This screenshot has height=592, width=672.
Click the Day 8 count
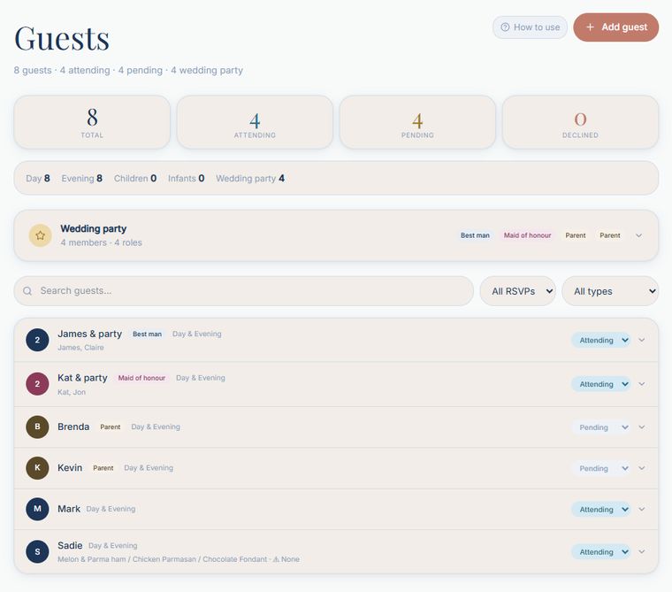point(38,178)
